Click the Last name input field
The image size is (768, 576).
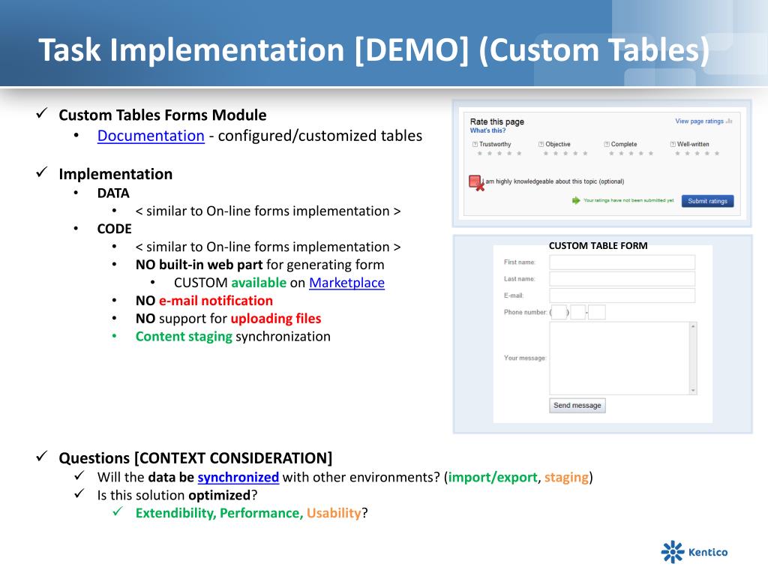click(622, 279)
